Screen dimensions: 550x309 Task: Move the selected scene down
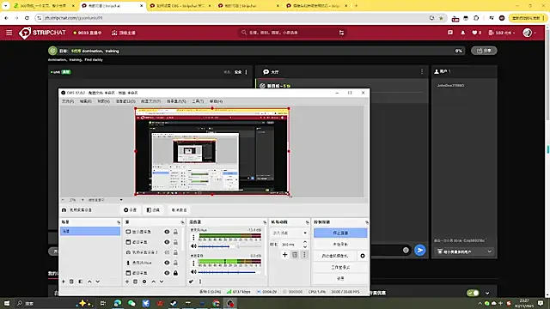[98, 282]
